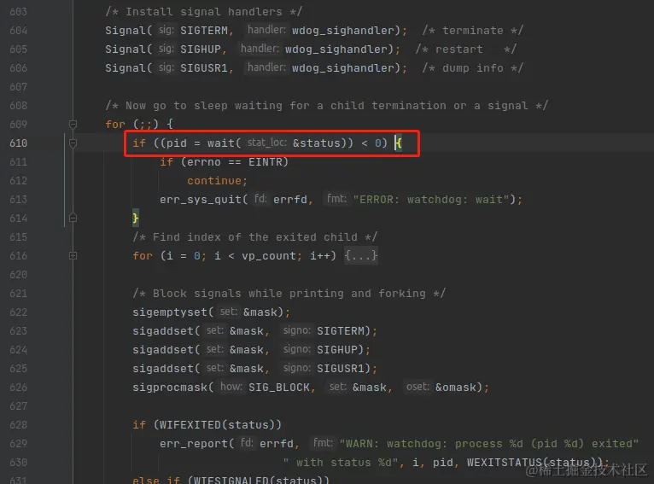Click the stat_loc parameter hint

(267, 143)
